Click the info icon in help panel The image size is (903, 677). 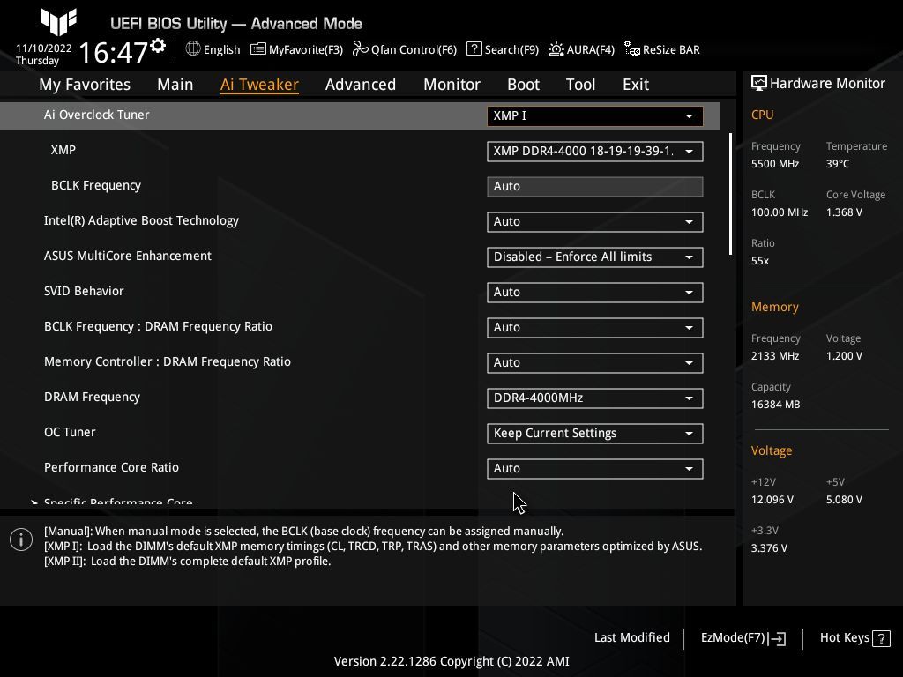[x=21, y=540]
